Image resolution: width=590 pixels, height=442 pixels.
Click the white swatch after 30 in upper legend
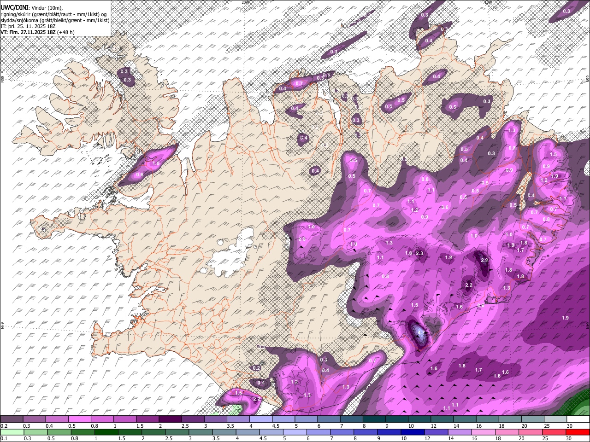click(x=578, y=419)
